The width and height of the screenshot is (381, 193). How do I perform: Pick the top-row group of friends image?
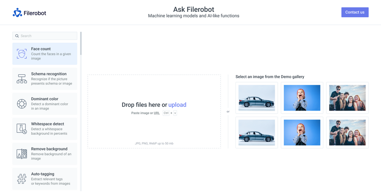tap(347, 98)
